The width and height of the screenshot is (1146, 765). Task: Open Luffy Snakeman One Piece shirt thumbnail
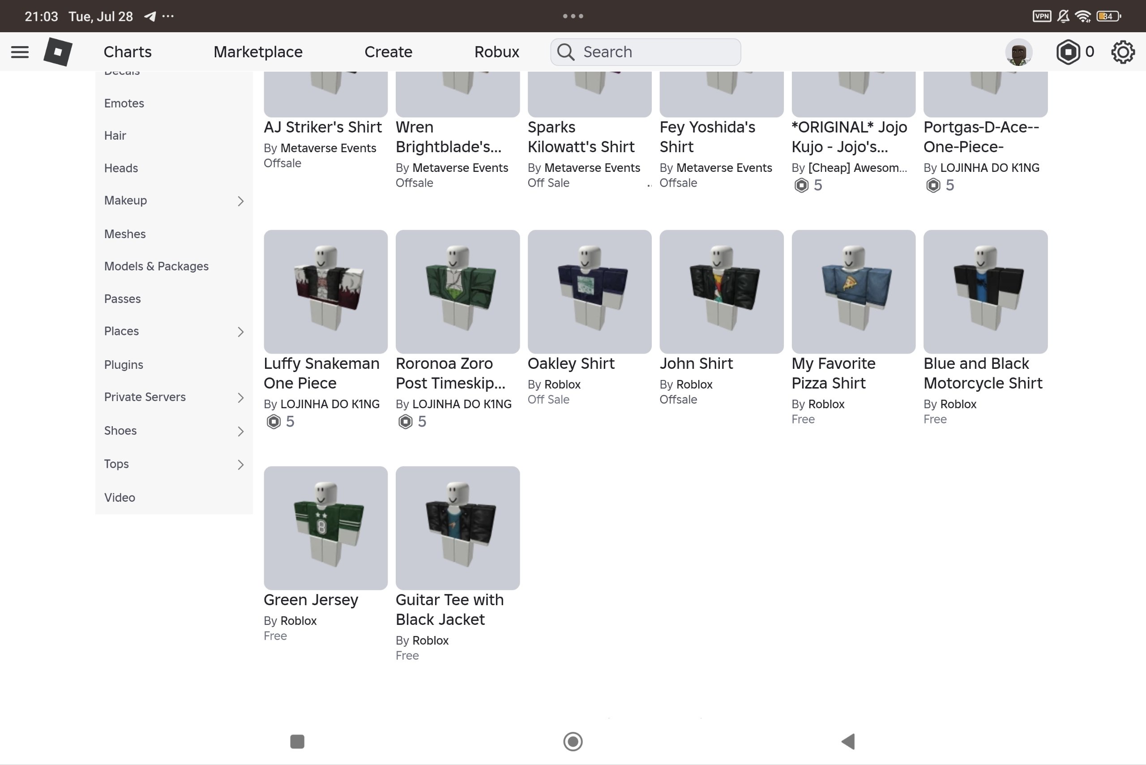pyautogui.click(x=326, y=292)
